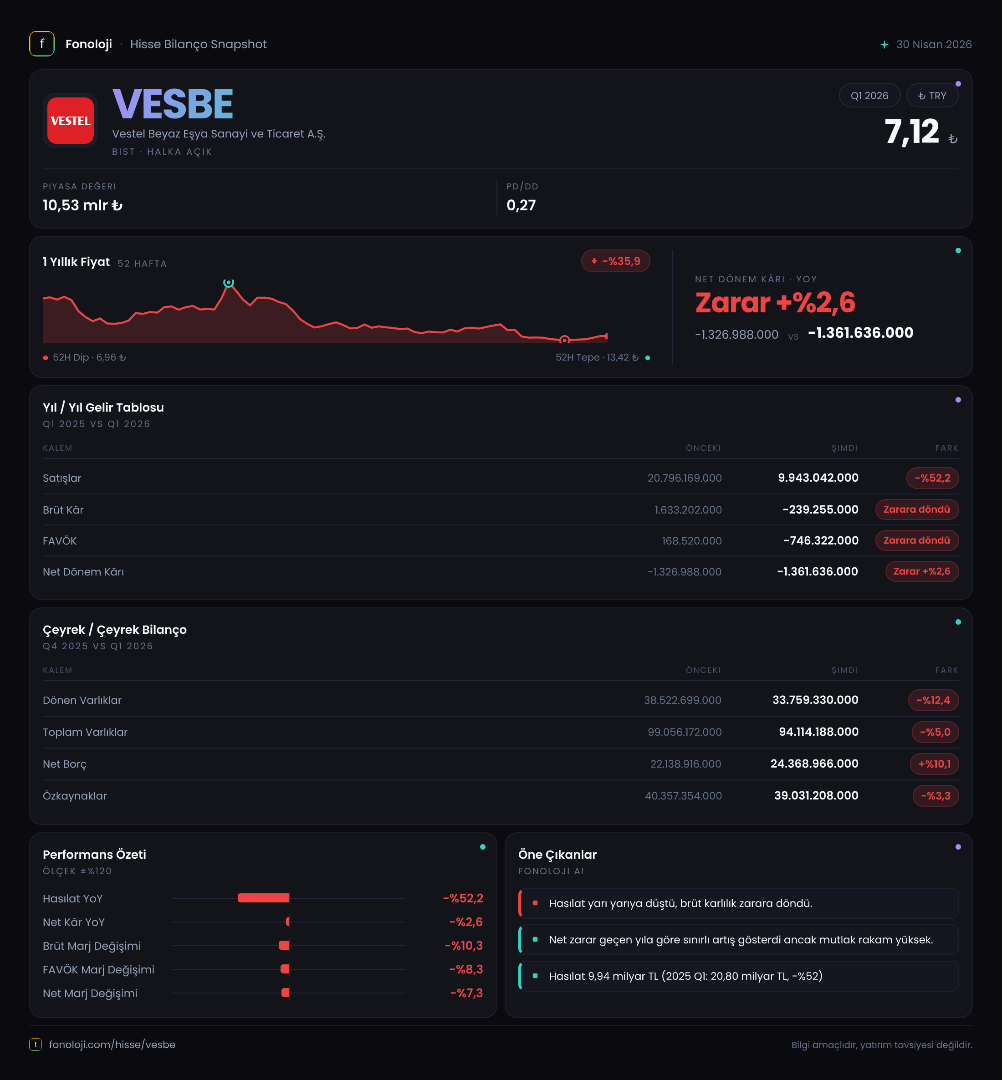
Task: Click the Özkaynaklar previous value 40.357.354.000
Action: coord(683,796)
